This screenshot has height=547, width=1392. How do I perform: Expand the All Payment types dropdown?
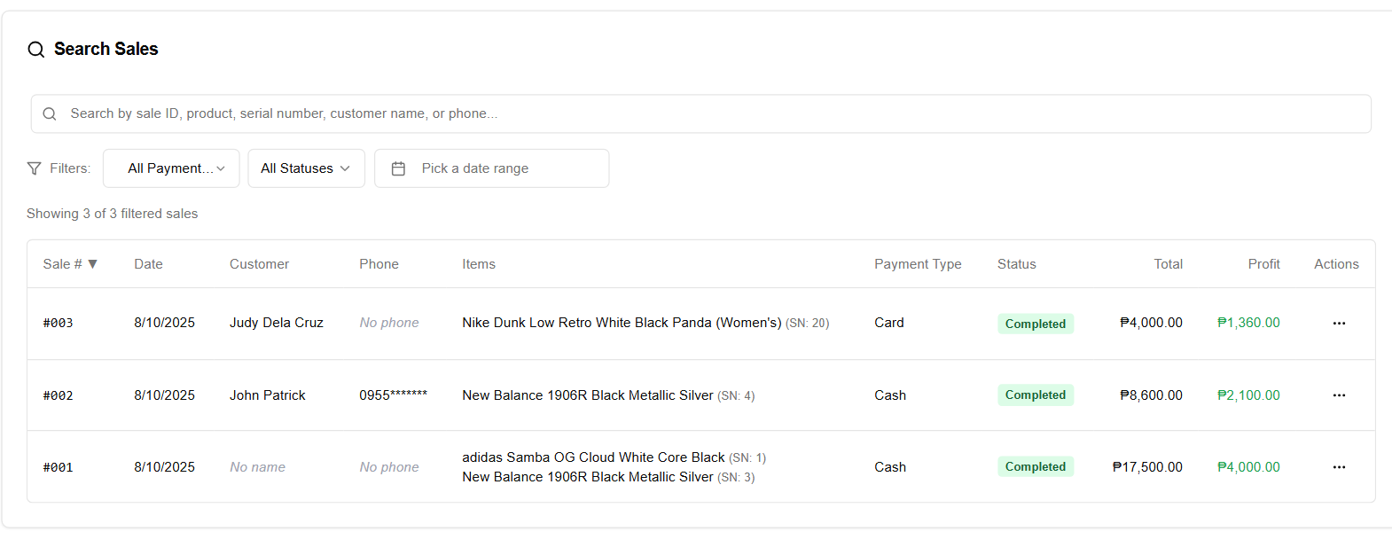click(171, 168)
